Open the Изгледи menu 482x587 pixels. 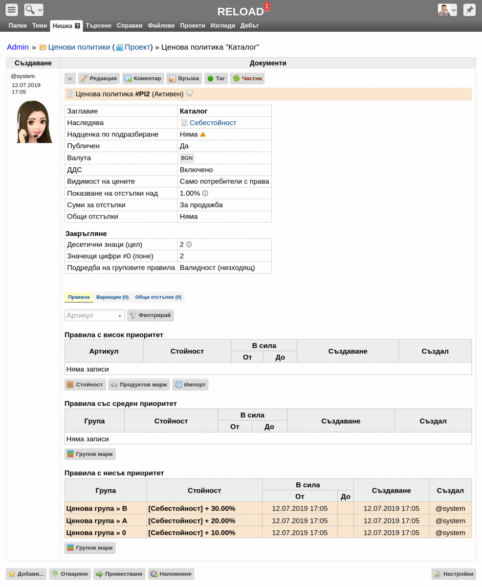coord(223,26)
